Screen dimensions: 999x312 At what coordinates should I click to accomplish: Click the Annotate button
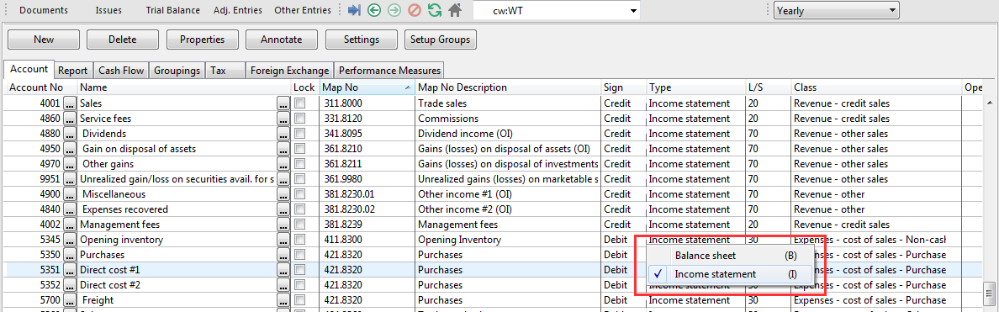(x=282, y=40)
